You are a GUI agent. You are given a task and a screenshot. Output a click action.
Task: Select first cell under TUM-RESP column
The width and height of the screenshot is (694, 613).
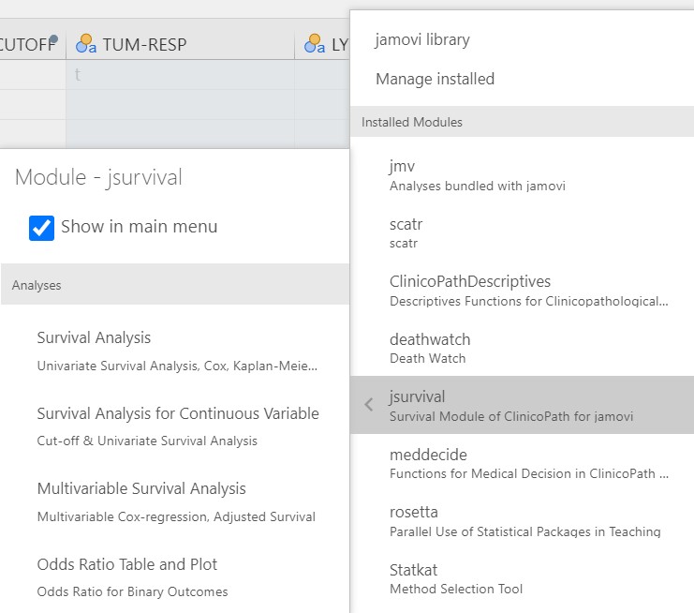click(180, 74)
